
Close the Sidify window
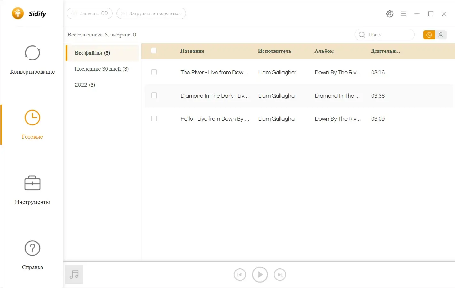tap(444, 14)
